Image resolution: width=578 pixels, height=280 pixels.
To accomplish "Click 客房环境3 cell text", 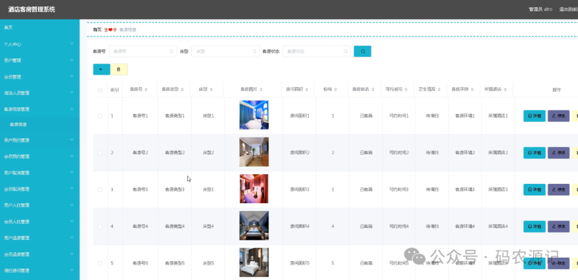I will coord(465,190).
